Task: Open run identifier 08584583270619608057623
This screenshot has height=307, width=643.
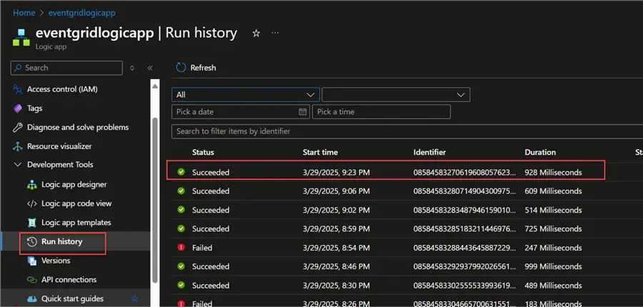Action: click(464, 172)
